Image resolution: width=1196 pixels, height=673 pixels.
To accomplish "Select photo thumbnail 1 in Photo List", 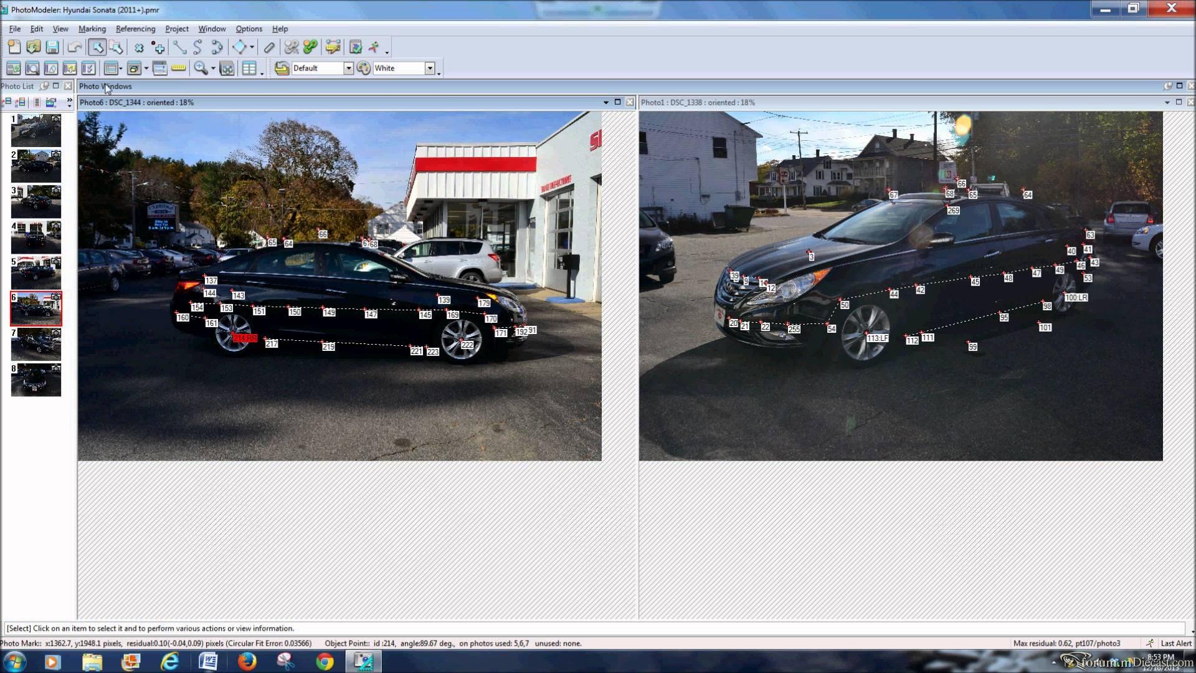I will (36, 130).
